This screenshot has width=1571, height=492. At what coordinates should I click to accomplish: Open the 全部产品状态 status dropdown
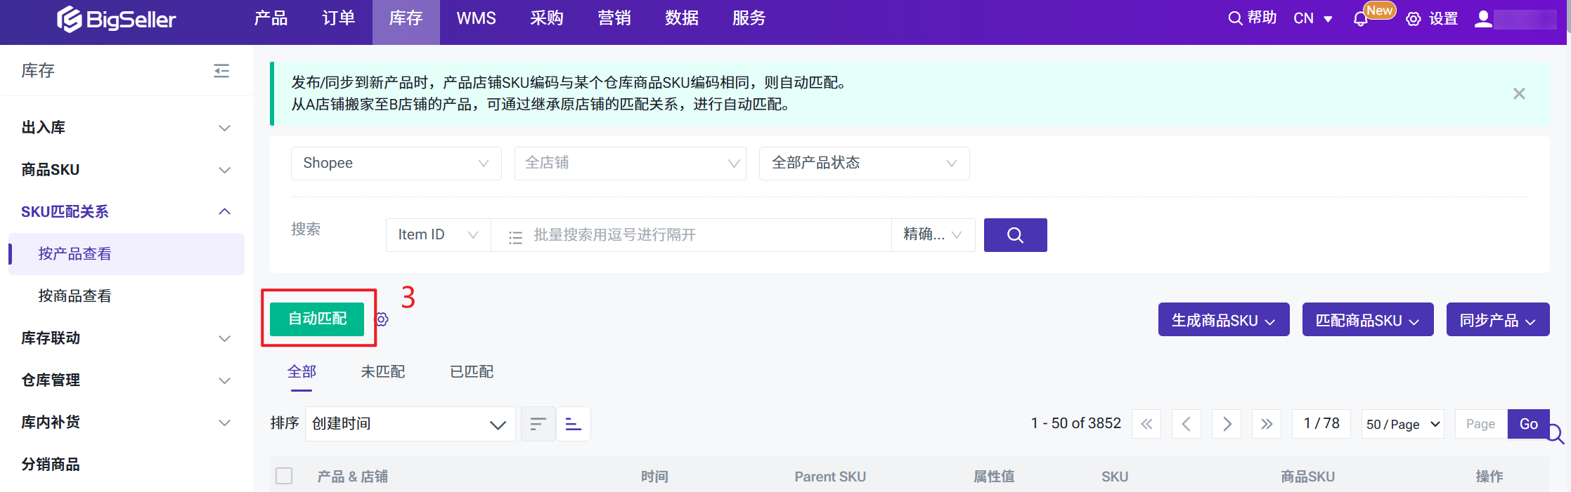[x=864, y=164]
